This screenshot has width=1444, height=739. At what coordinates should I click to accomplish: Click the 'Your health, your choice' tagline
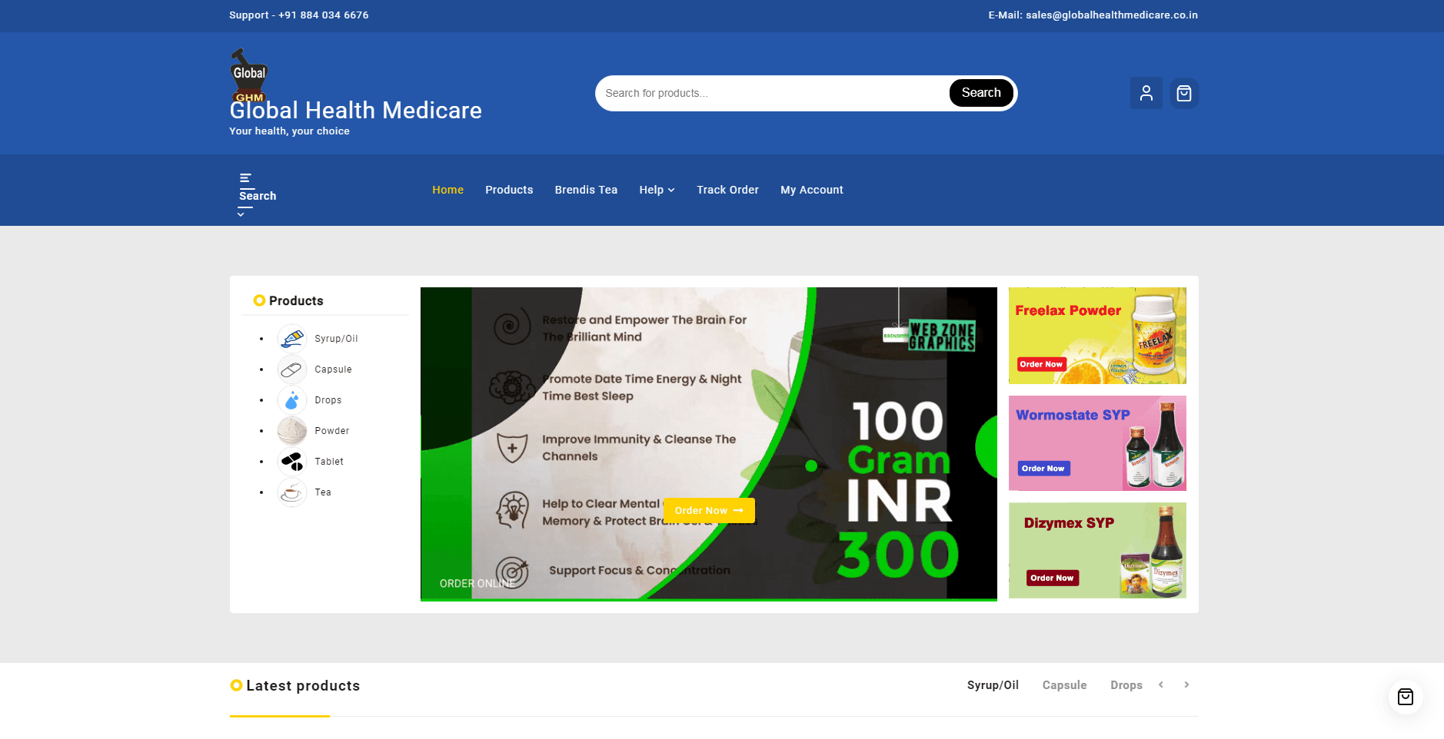click(x=289, y=131)
